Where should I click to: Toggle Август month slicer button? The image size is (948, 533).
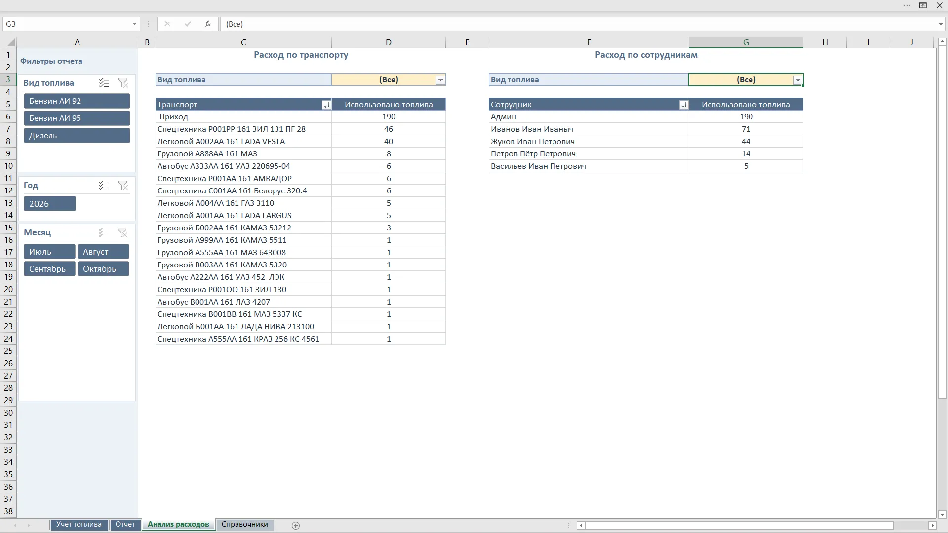coord(103,252)
